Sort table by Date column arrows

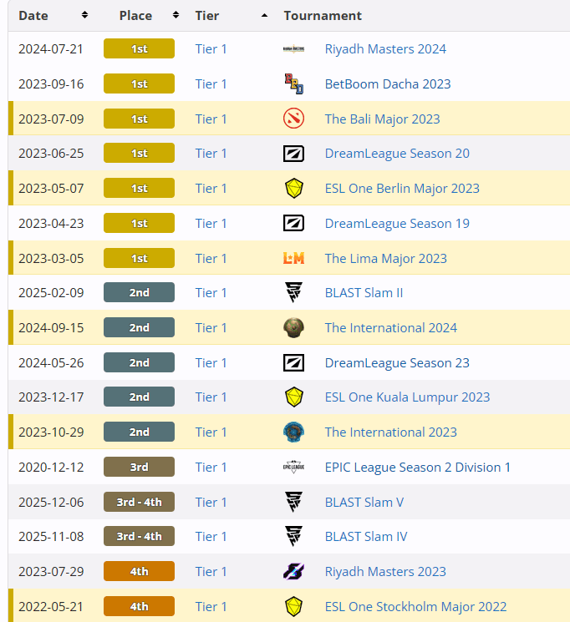(x=84, y=15)
